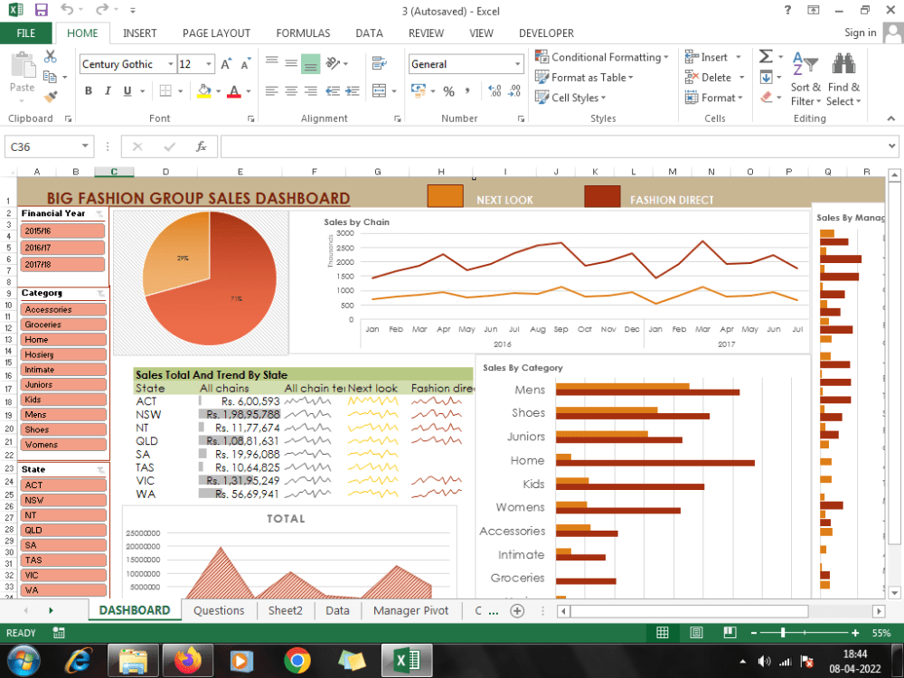This screenshot has height=678, width=904.
Task: Apply Percent Style to selection
Action: pos(448,92)
